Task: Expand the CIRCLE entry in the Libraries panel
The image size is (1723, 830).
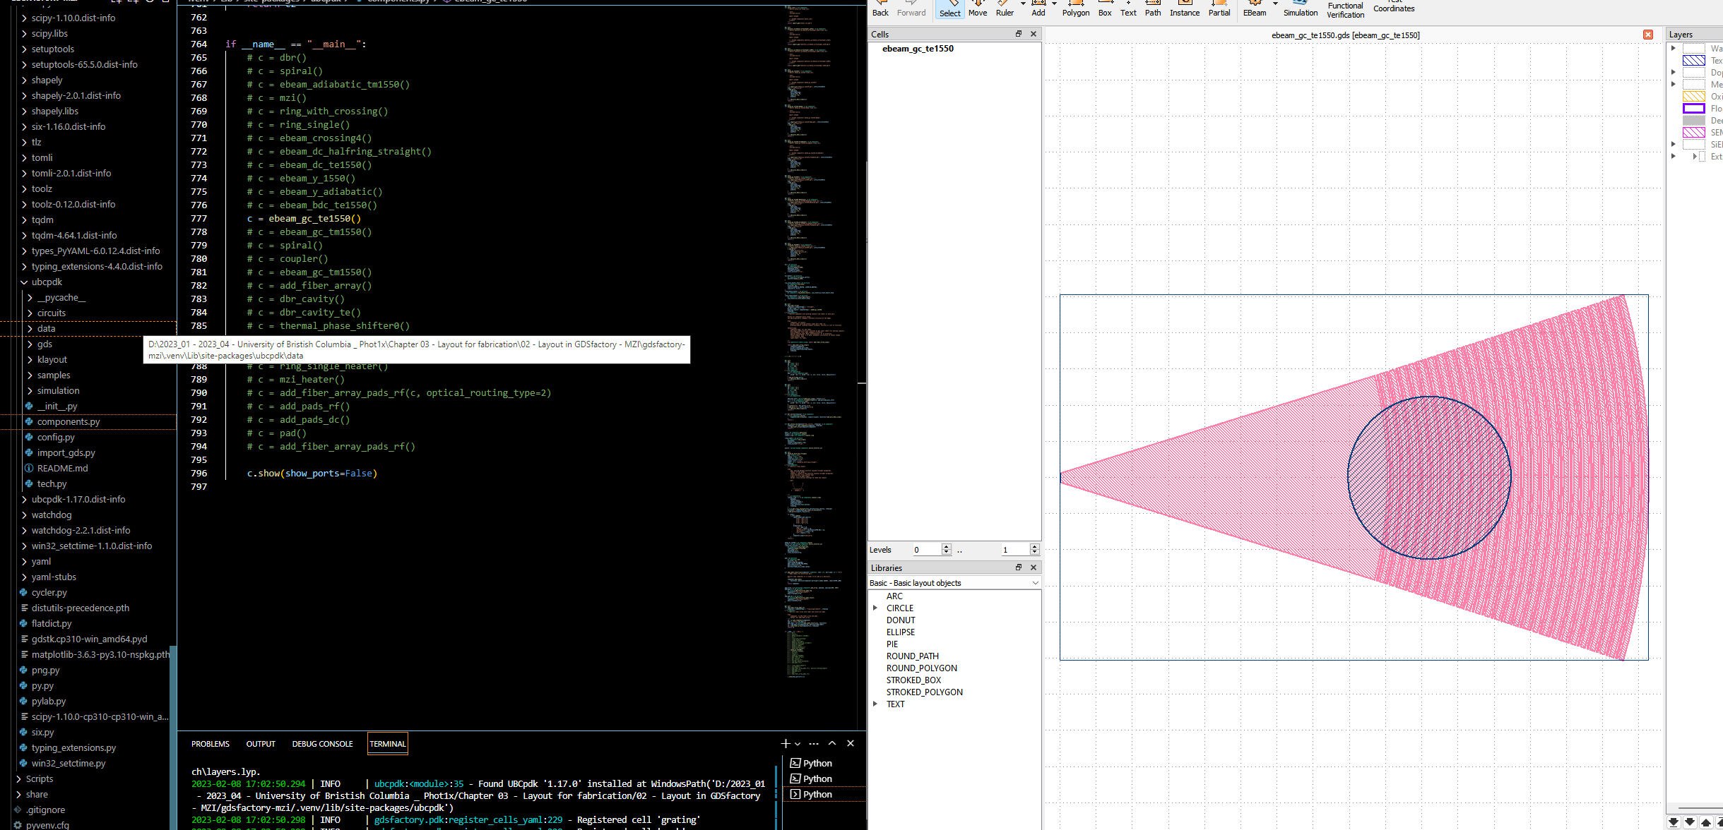Action: pos(876,608)
